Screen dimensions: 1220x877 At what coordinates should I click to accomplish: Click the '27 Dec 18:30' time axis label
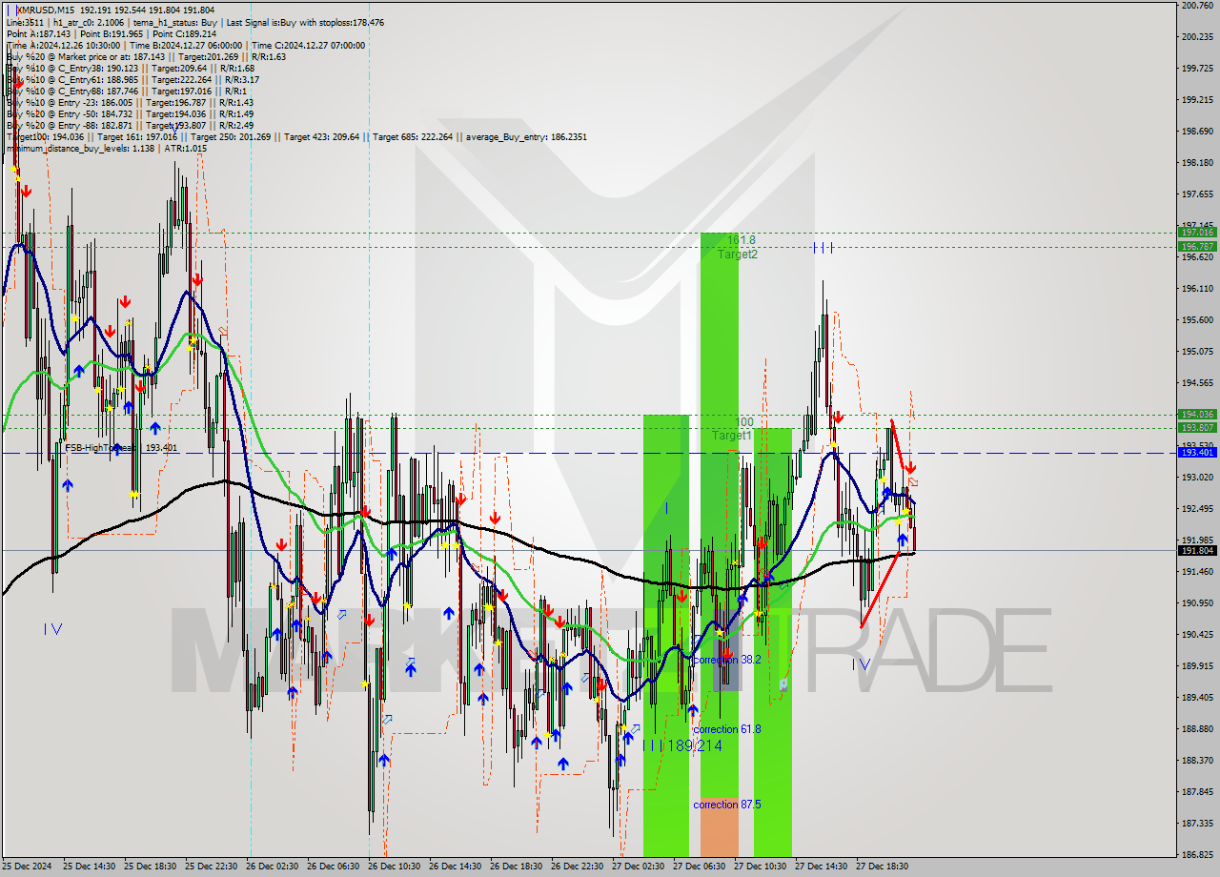point(883,867)
